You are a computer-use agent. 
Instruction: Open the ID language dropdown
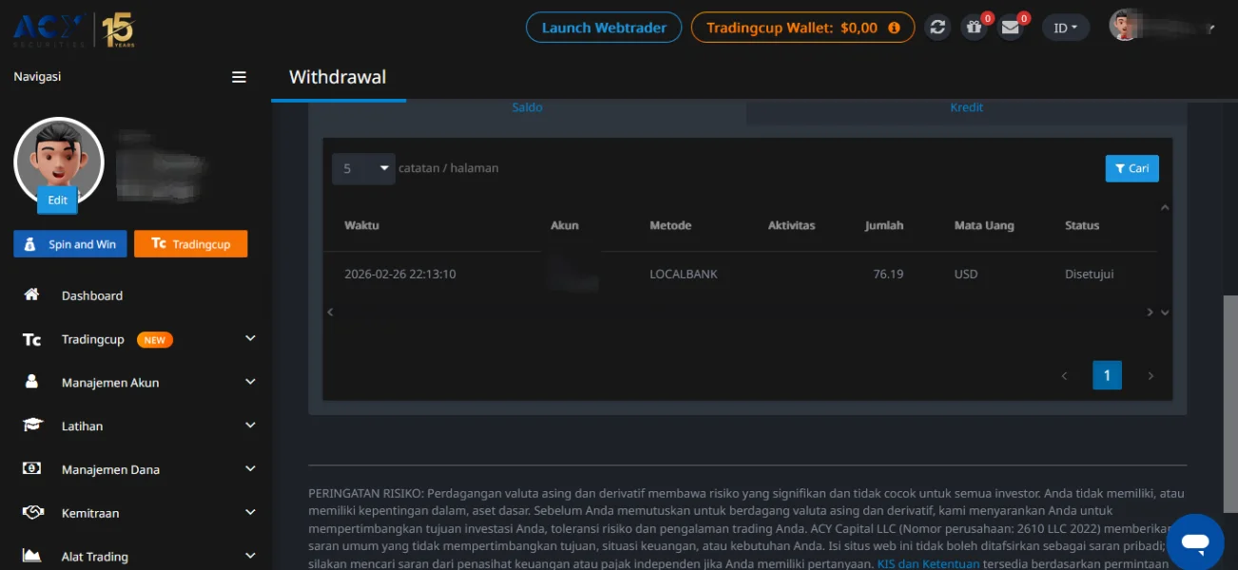[x=1065, y=28]
